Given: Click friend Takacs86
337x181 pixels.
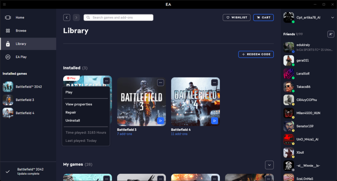Looking at the screenshot, I should coord(309,87).
